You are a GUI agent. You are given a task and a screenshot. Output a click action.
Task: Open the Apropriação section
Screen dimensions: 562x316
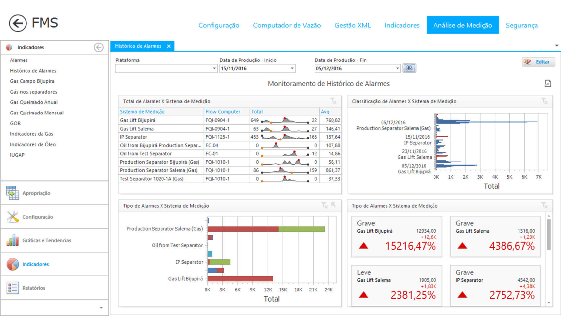click(x=36, y=193)
